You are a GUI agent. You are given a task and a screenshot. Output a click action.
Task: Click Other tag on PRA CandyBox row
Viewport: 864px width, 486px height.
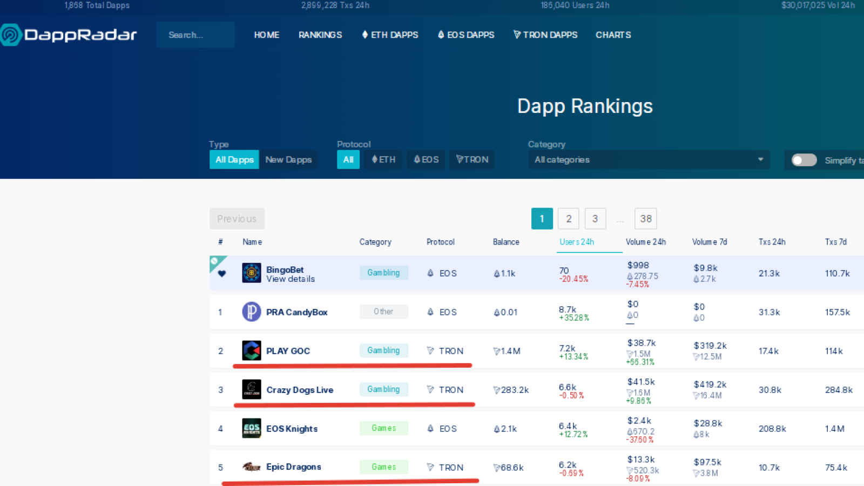click(384, 312)
